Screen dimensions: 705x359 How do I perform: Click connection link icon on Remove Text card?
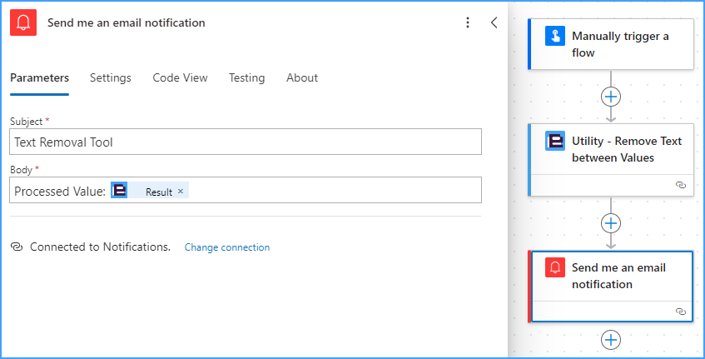[681, 185]
